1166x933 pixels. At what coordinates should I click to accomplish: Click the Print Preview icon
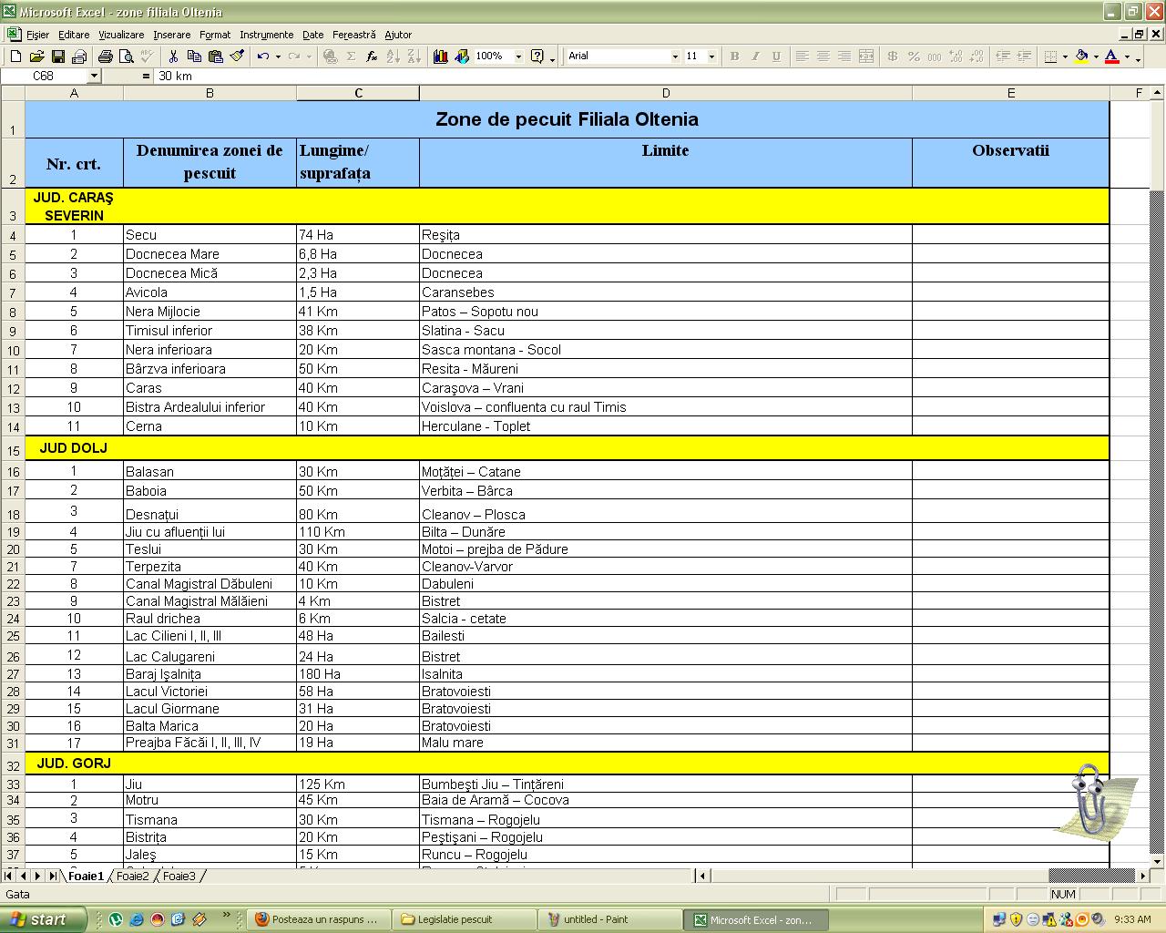tap(127, 56)
